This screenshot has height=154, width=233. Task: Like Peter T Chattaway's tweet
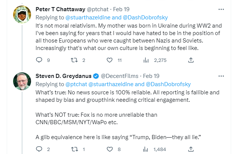(110, 60)
